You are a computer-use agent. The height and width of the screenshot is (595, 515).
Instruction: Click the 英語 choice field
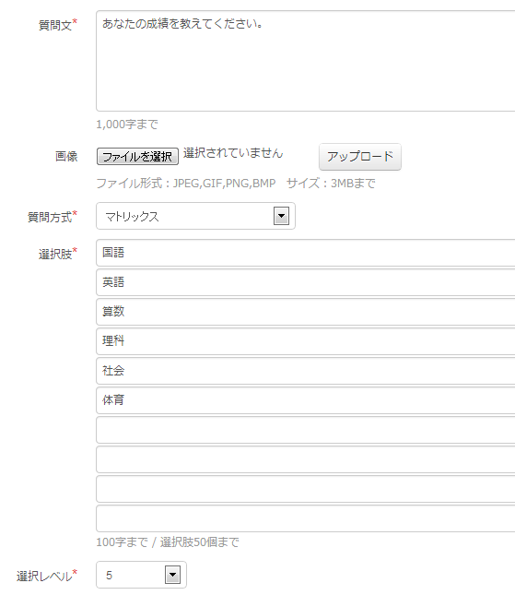(x=306, y=282)
